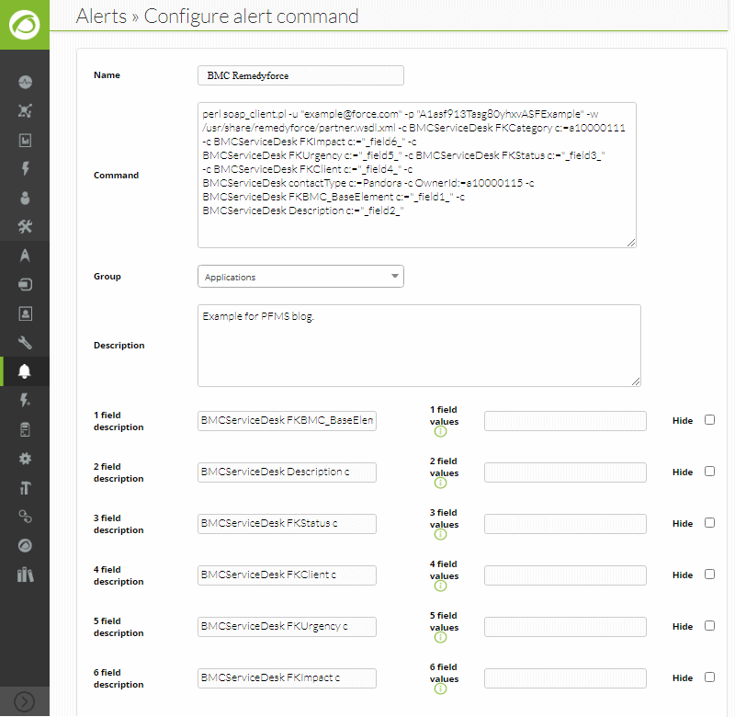Open the single wrench configuration icon
735x717 pixels.
[x=25, y=343]
